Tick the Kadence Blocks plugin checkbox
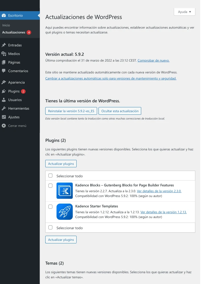 [50, 185]
